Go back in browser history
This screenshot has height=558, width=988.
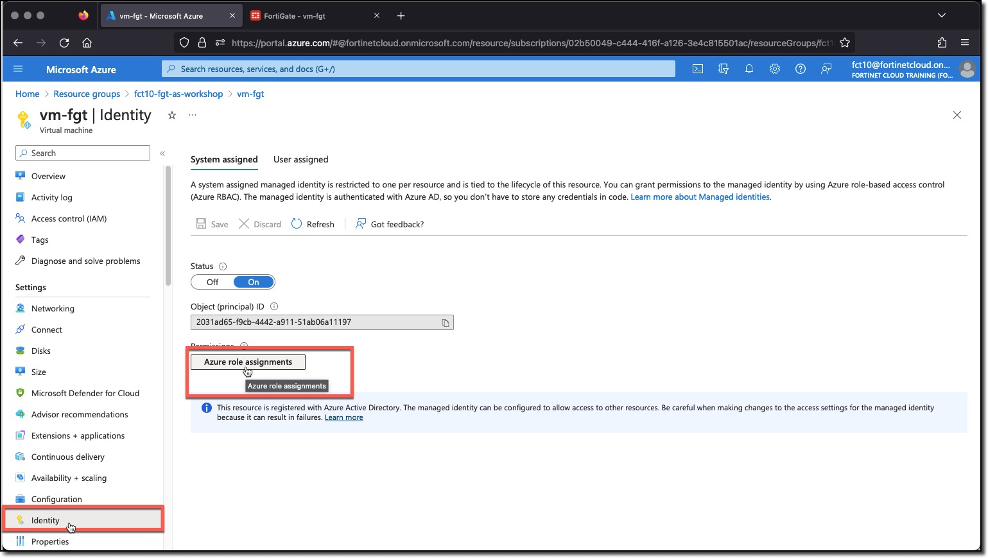[18, 43]
